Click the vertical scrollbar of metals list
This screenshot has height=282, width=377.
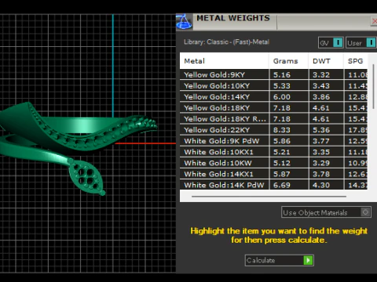(374, 86)
